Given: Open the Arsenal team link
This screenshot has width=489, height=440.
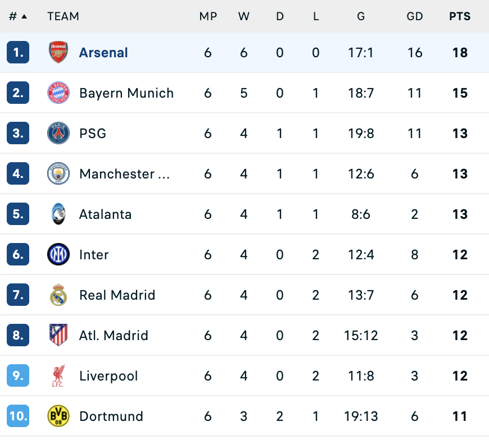Looking at the screenshot, I should tap(103, 52).
